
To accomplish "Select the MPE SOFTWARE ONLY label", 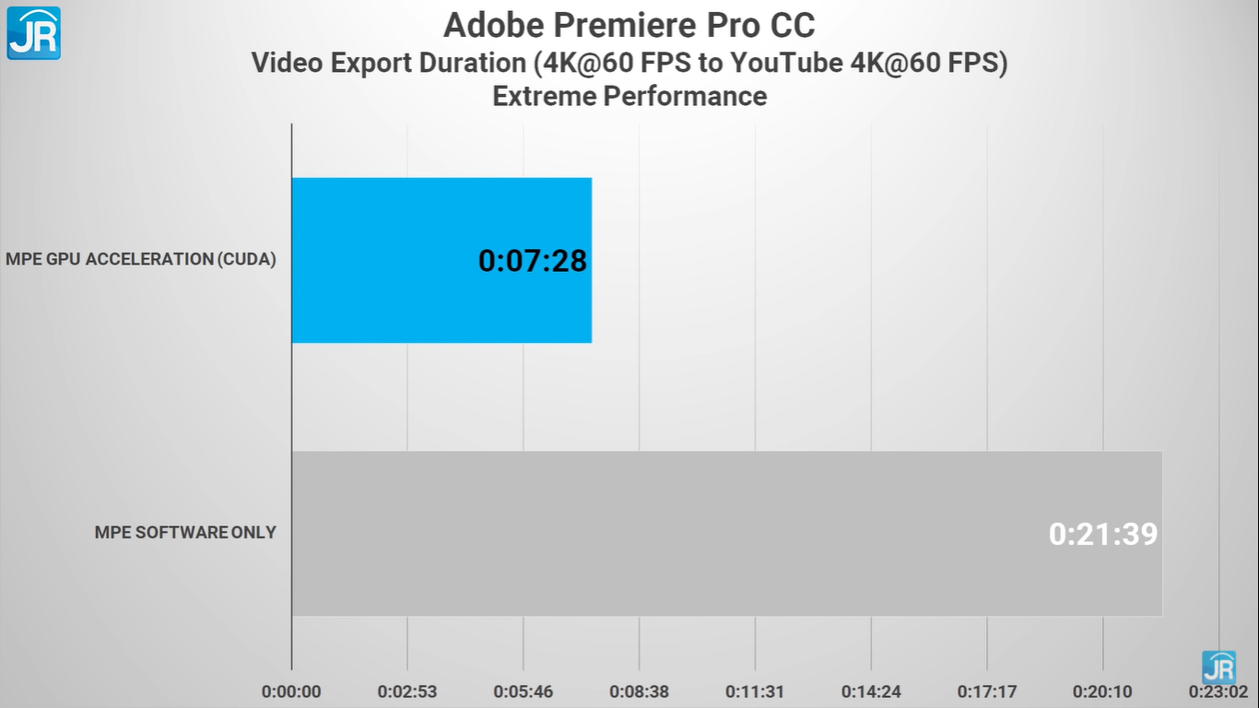I will click(x=185, y=533).
